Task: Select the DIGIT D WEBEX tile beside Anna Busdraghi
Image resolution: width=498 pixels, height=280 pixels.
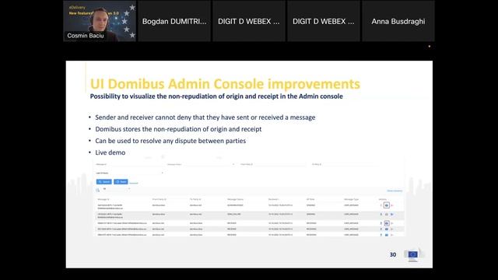Action: click(324, 21)
